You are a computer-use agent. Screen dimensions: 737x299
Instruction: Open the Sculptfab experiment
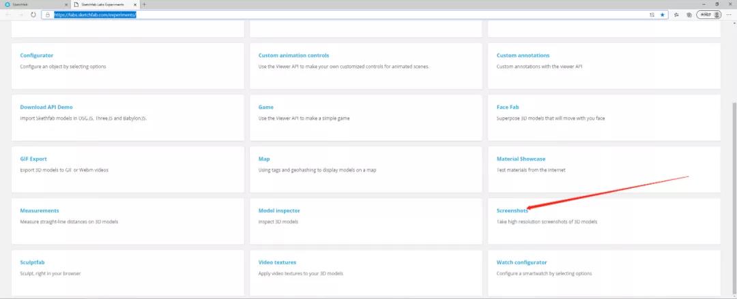[33, 262]
